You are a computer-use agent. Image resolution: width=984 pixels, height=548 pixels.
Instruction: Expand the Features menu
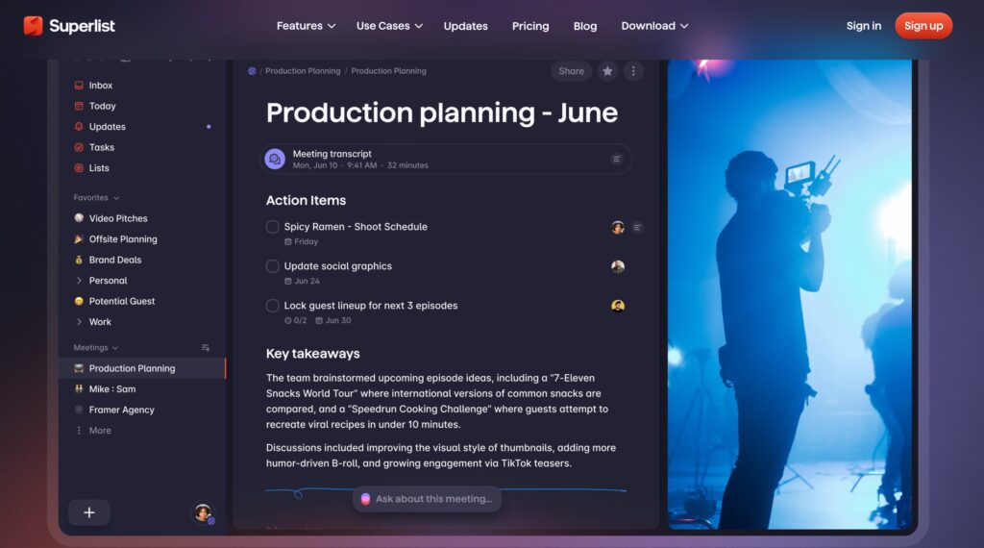point(307,26)
